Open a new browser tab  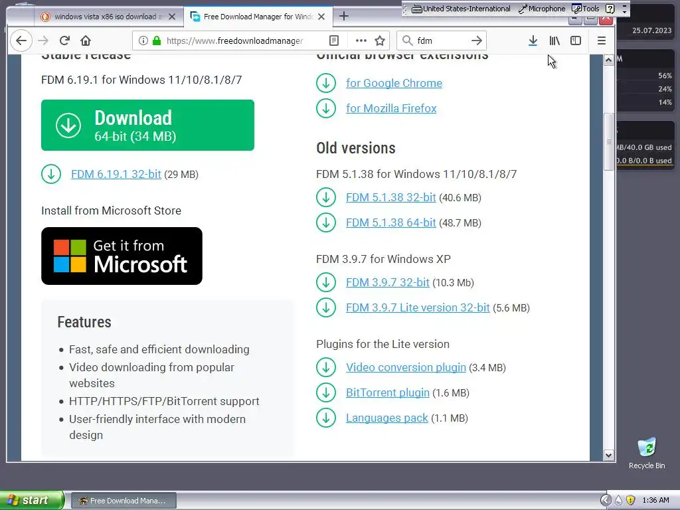click(x=344, y=16)
